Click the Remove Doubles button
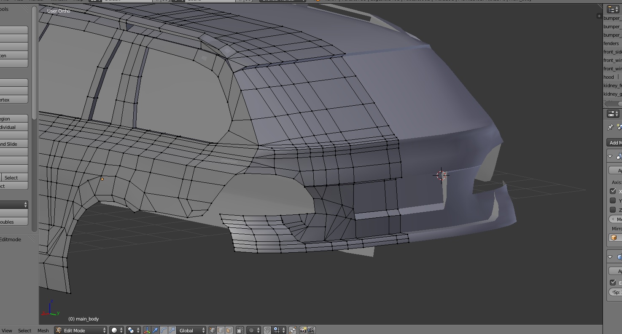Viewport: 622px width, 334px height. pyautogui.click(x=14, y=222)
